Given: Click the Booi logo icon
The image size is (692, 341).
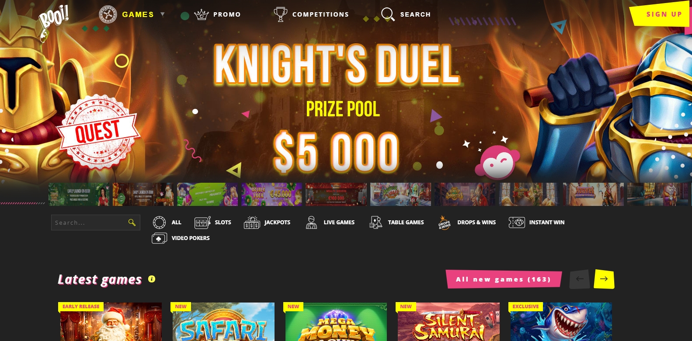Looking at the screenshot, I should pyautogui.click(x=53, y=22).
